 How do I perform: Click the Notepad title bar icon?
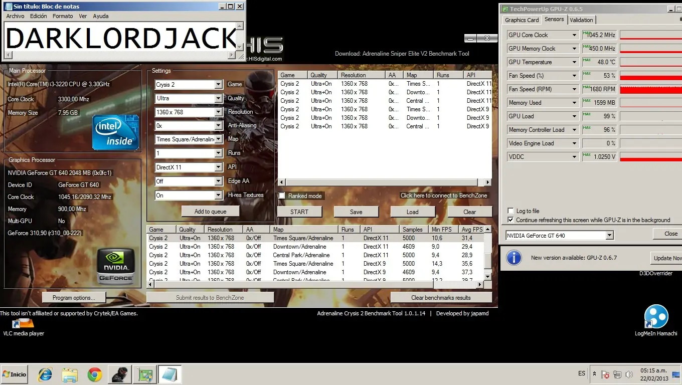(x=9, y=7)
